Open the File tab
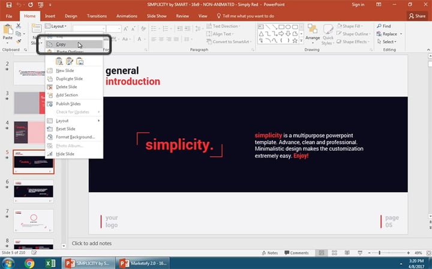Image resolution: width=432 pixels, height=269 pixels. 9,16
